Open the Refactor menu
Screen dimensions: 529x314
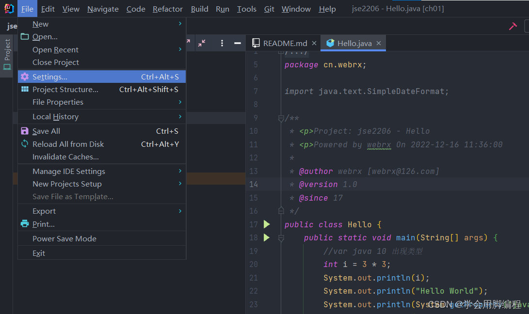pyautogui.click(x=168, y=9)
